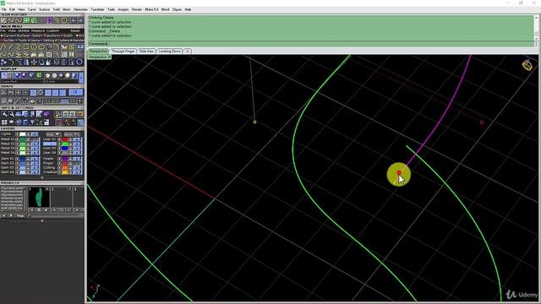
Task: Click the three blue dots icon in the transform row
Action: pos(3,62)
